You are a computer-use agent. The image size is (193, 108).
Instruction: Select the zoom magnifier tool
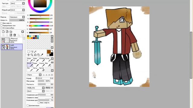coord(32,55)
